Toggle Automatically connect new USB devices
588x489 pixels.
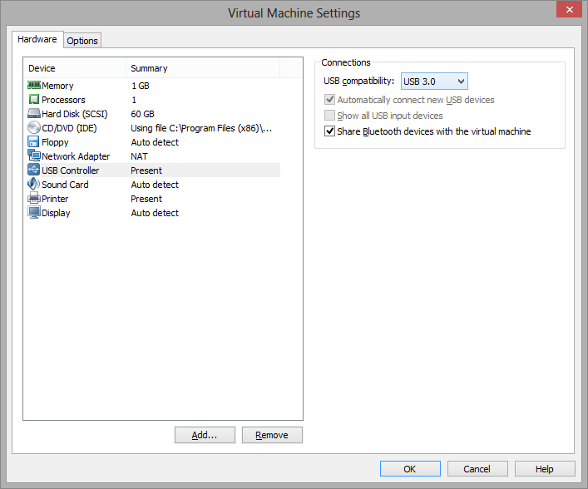click(x=330, y=100)
